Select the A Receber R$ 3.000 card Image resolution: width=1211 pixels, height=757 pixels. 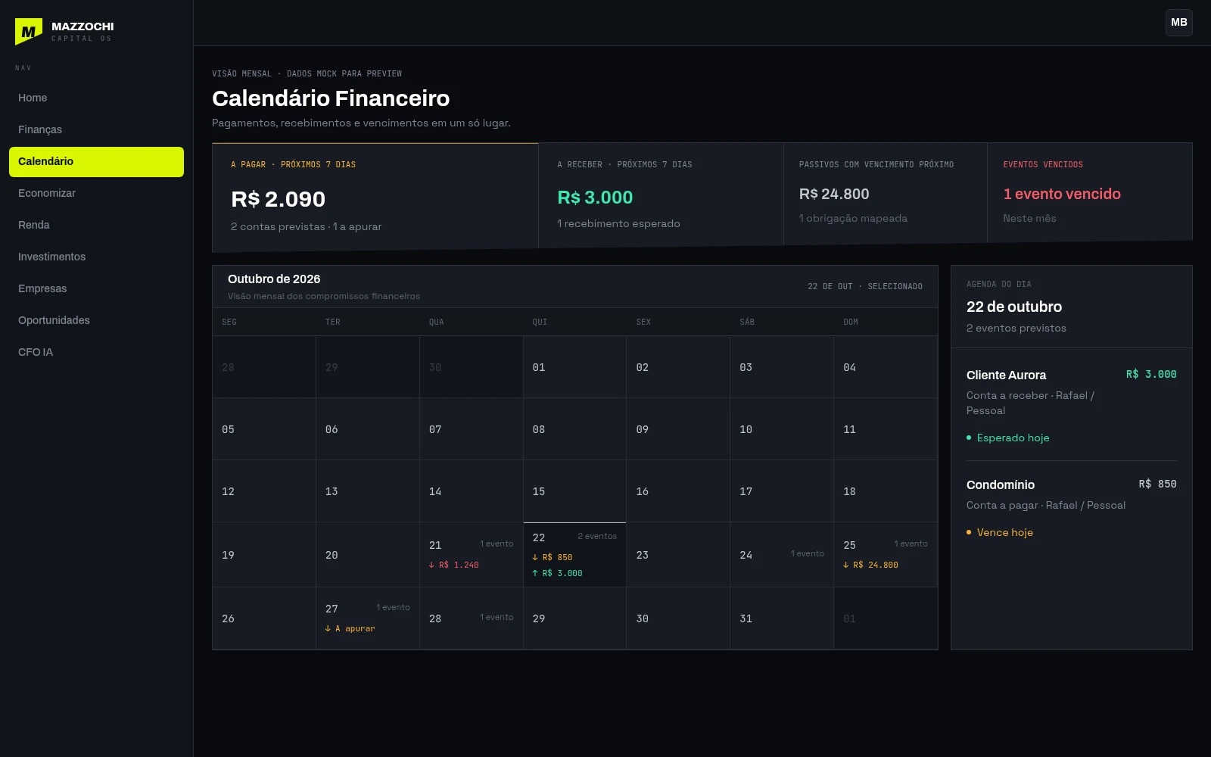(x=661, y=195)
